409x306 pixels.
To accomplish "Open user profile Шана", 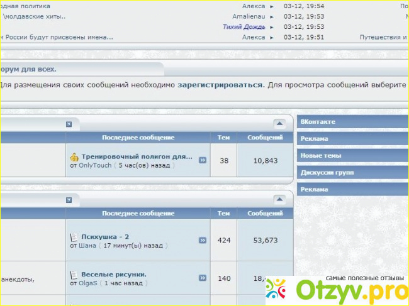I will tap(87, 246).
